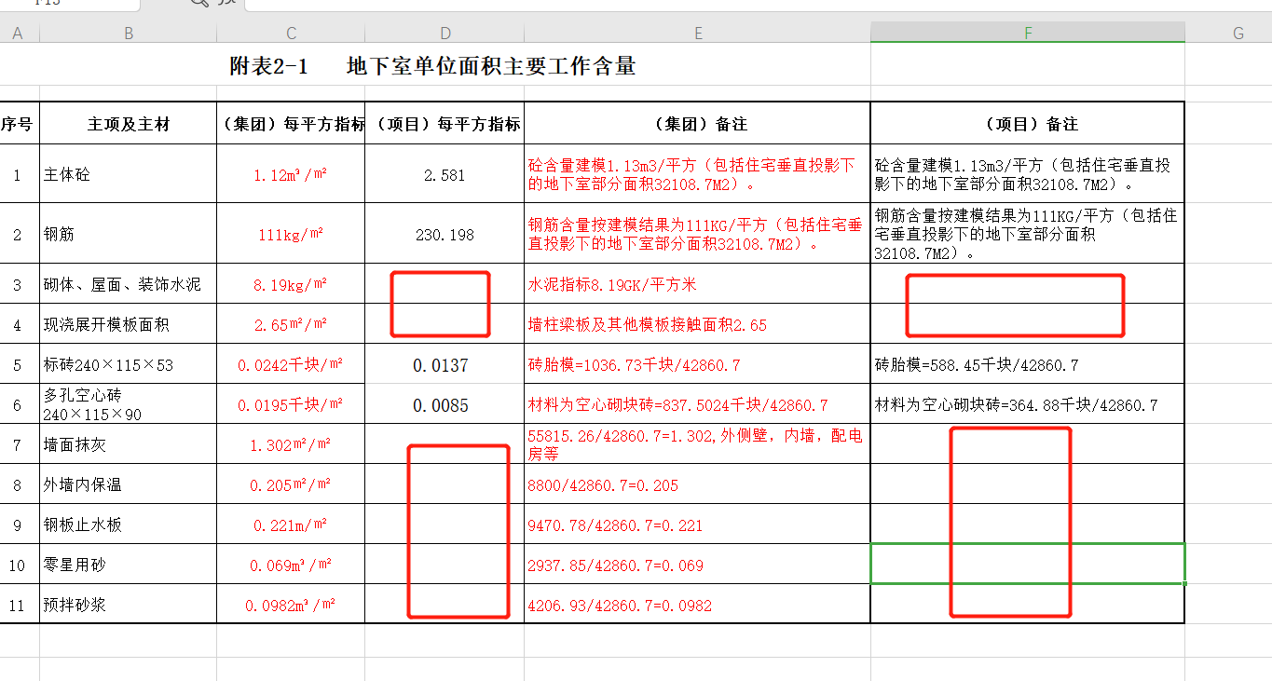The height and width of the screenshot is (681, 1272).
Task: Click the 主项及主材 header cell
Action: [129, 123]
